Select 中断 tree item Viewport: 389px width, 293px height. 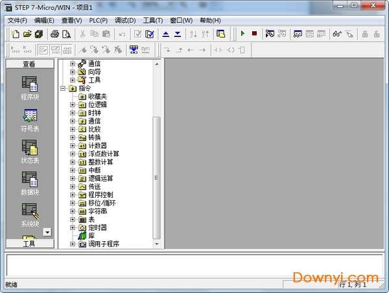click(95, 170)
